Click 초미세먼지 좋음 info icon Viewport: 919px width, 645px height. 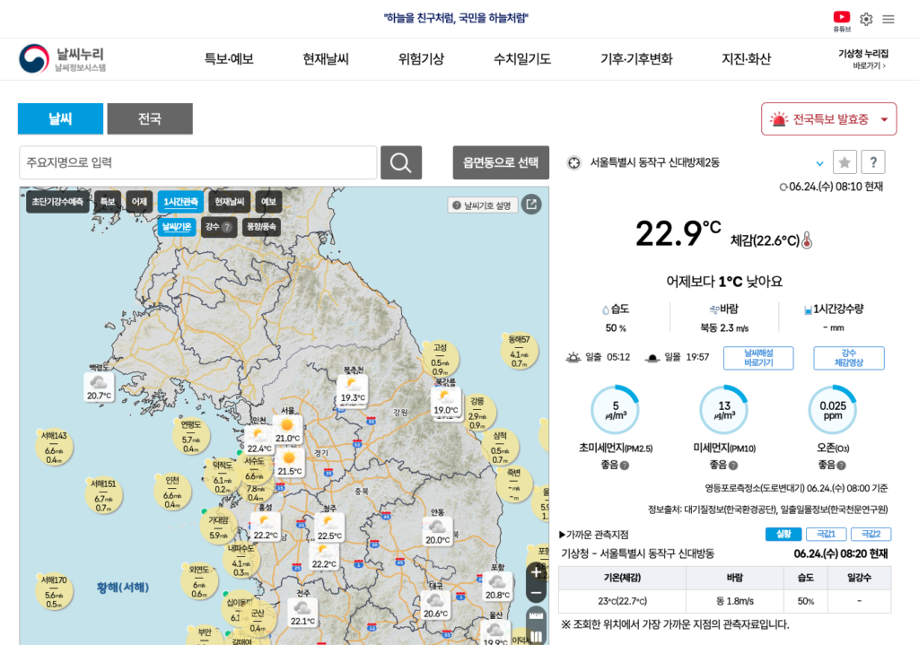tap(625, 466)
